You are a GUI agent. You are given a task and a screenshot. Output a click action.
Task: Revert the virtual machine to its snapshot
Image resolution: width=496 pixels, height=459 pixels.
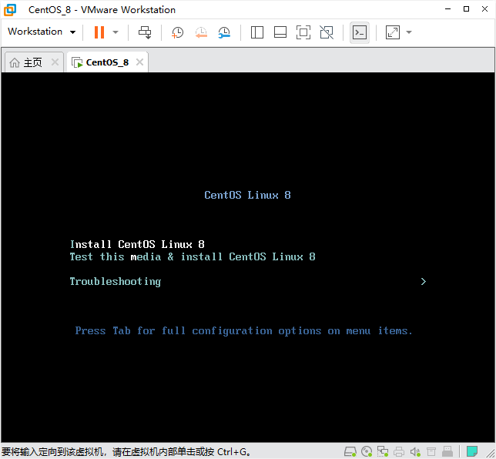[201, 32]
